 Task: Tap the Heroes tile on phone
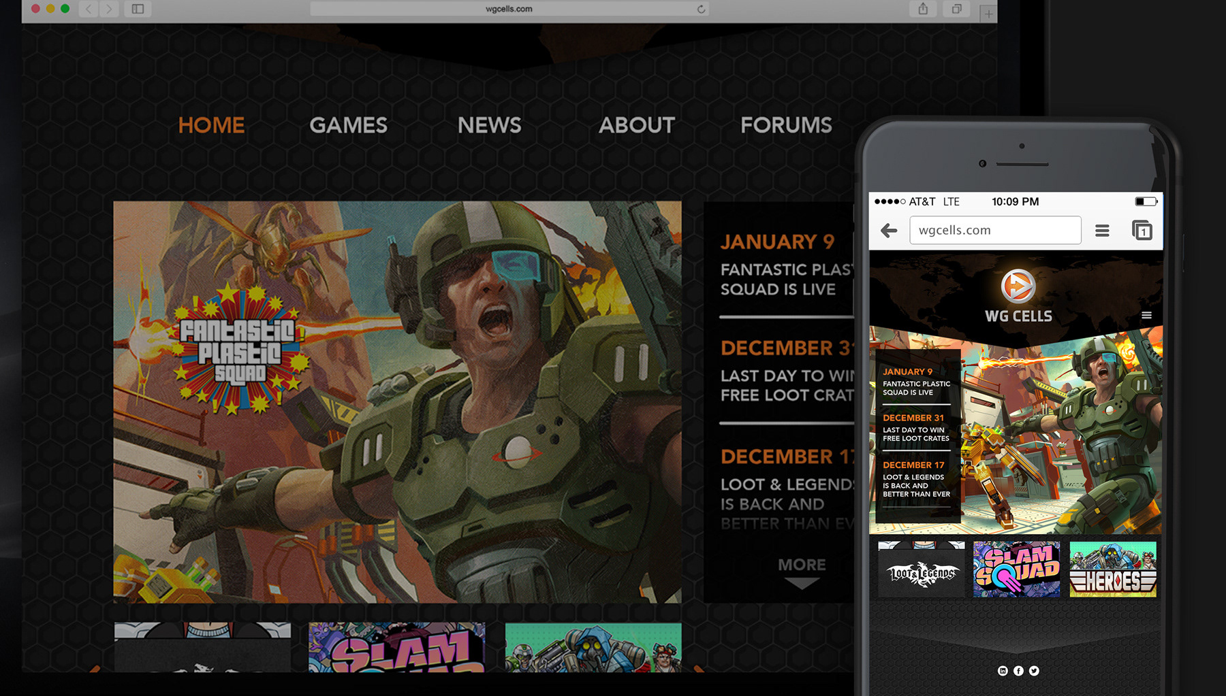[1113, 569]
